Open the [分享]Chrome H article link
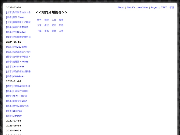Screen dimensions: 180x135 15,67
